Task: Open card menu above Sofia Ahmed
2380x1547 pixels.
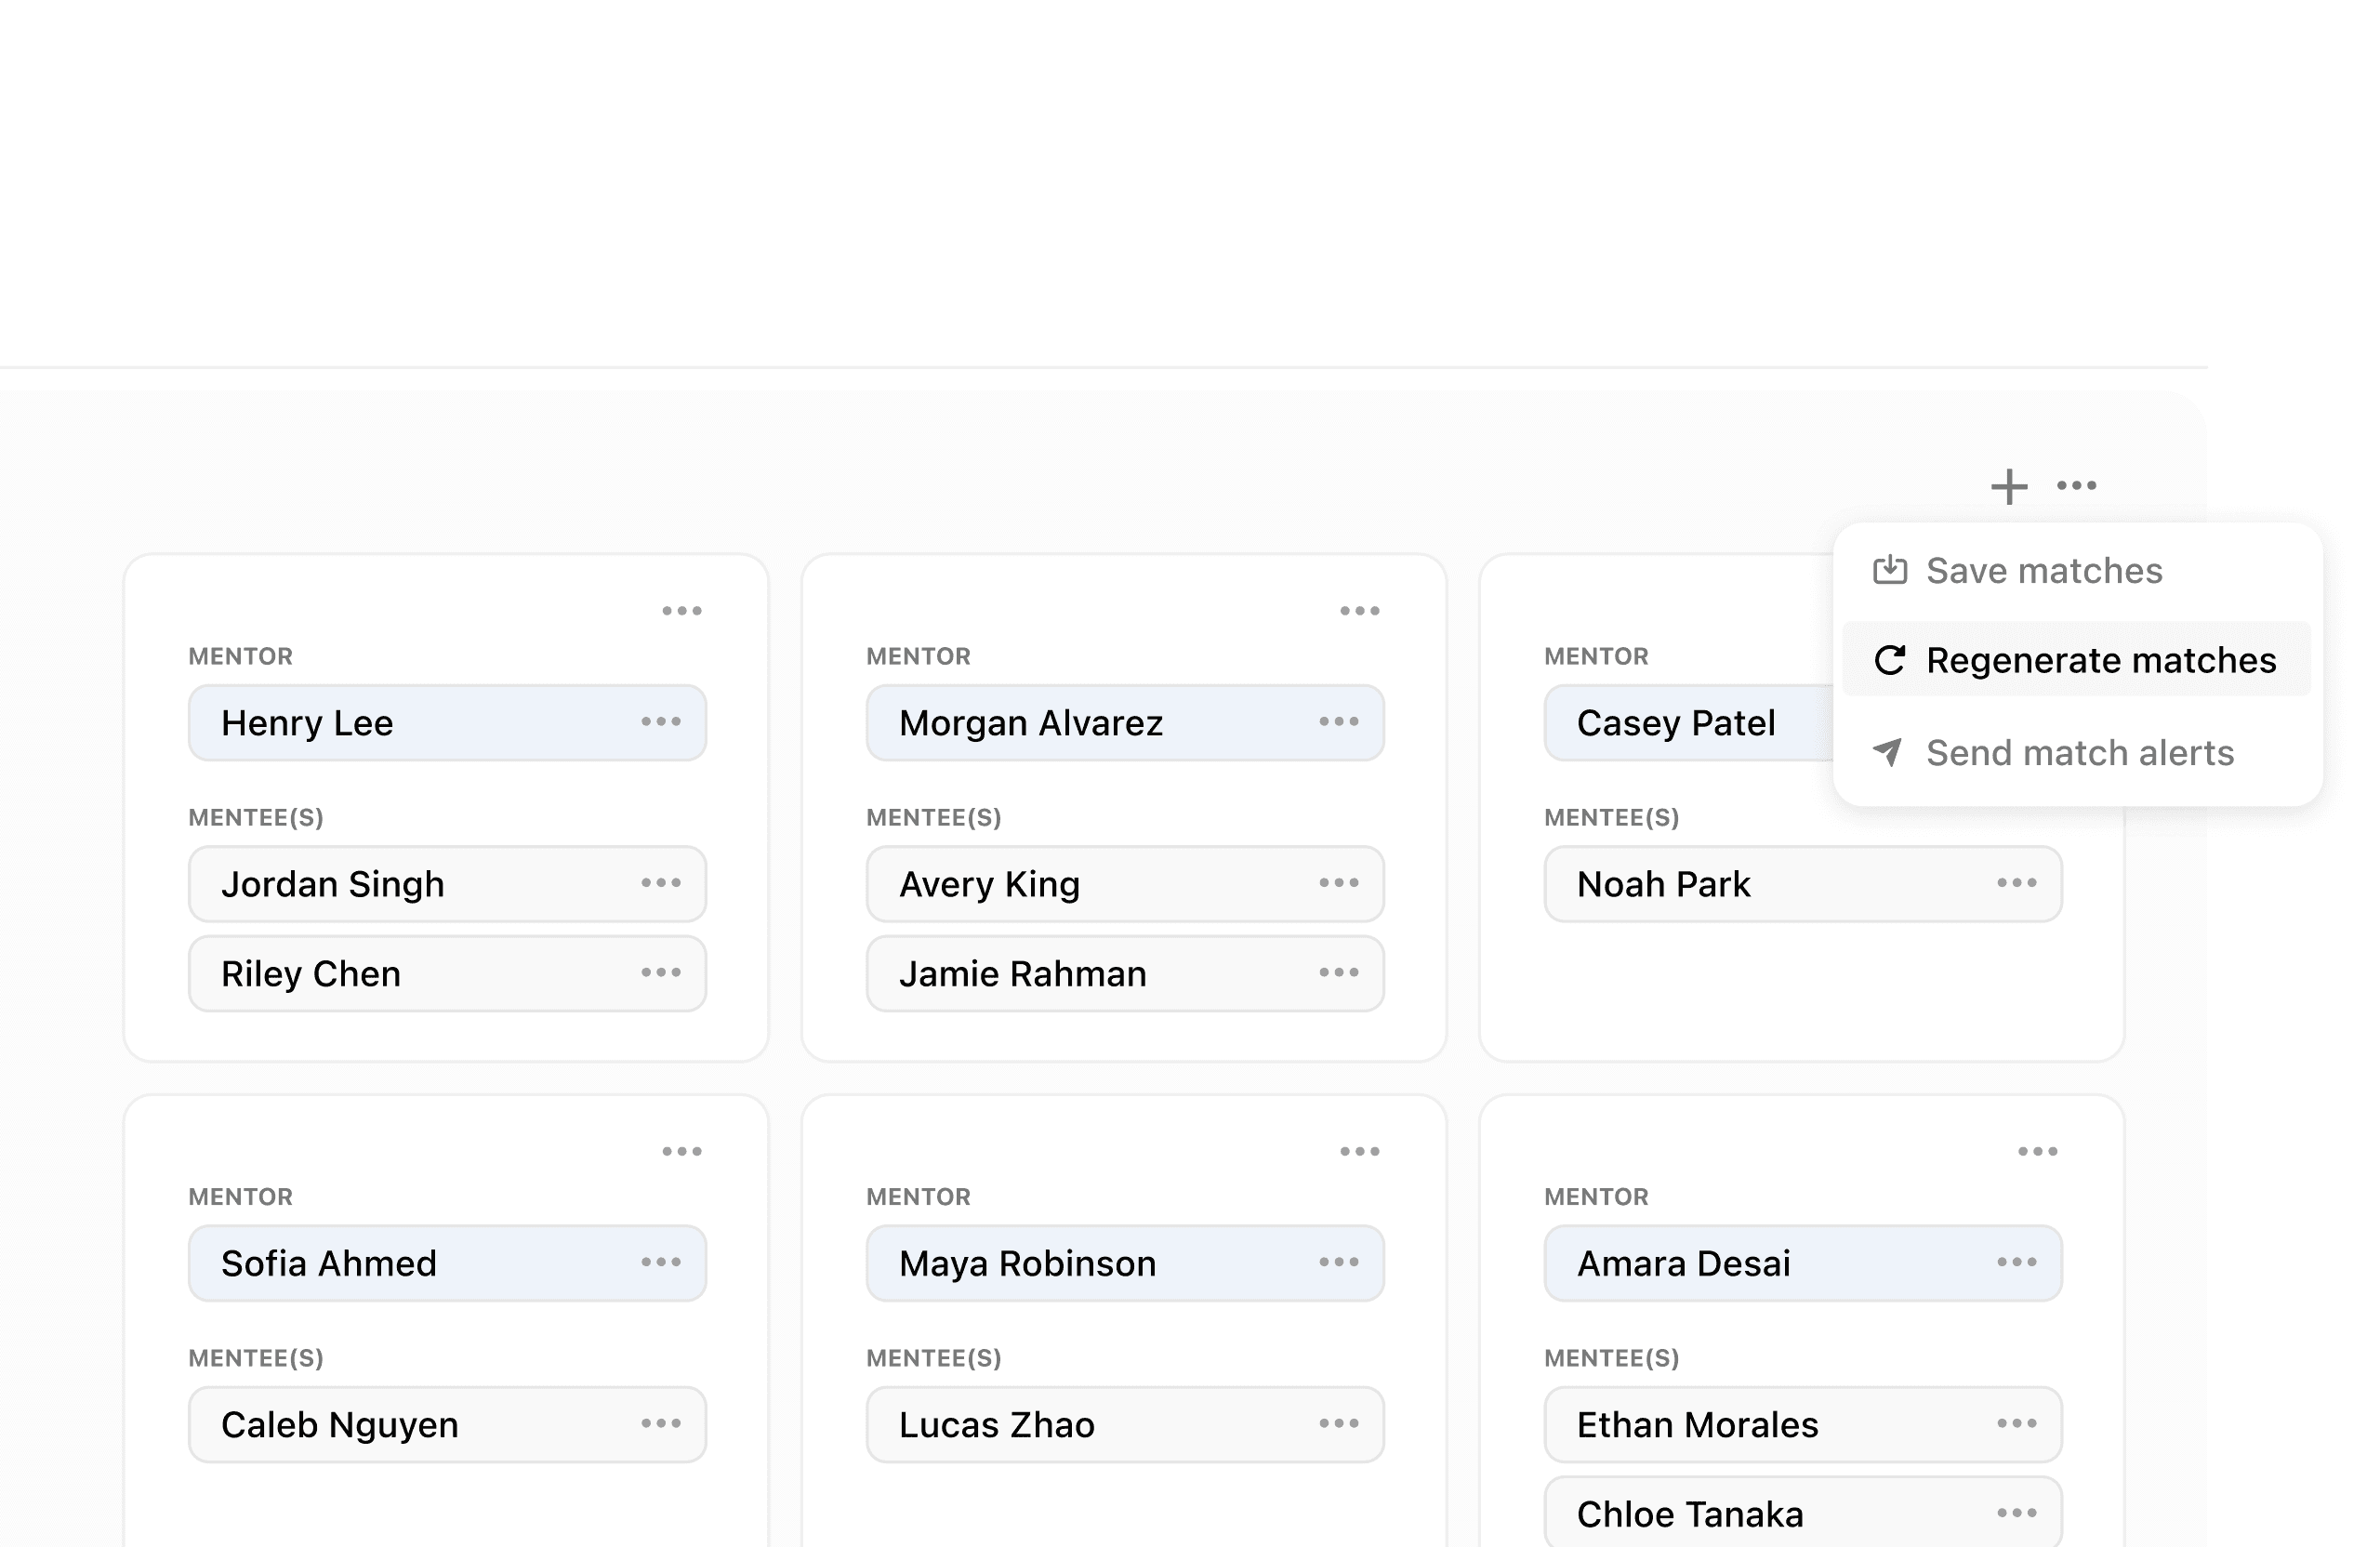Action: 682,1152
